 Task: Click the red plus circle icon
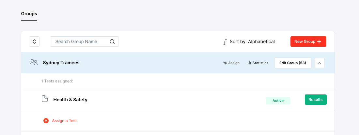(46, 121)
